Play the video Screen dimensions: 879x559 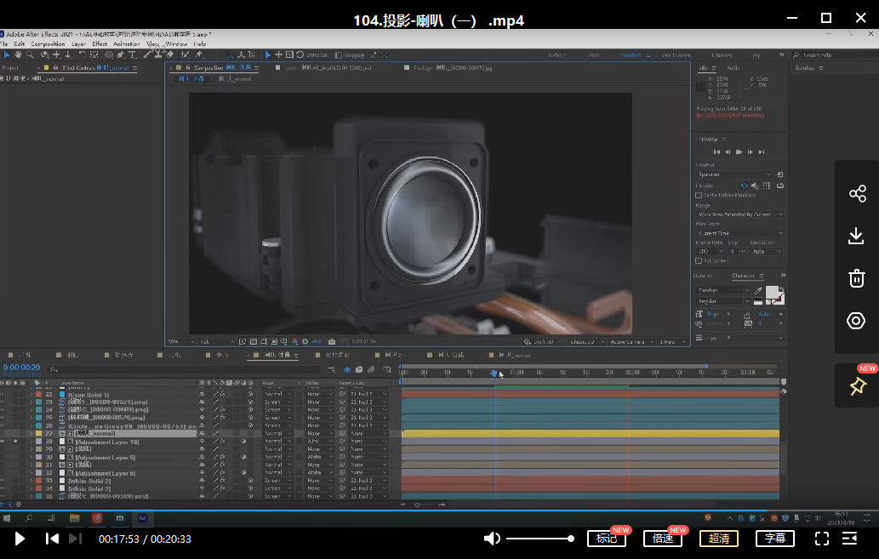point(20,539)
